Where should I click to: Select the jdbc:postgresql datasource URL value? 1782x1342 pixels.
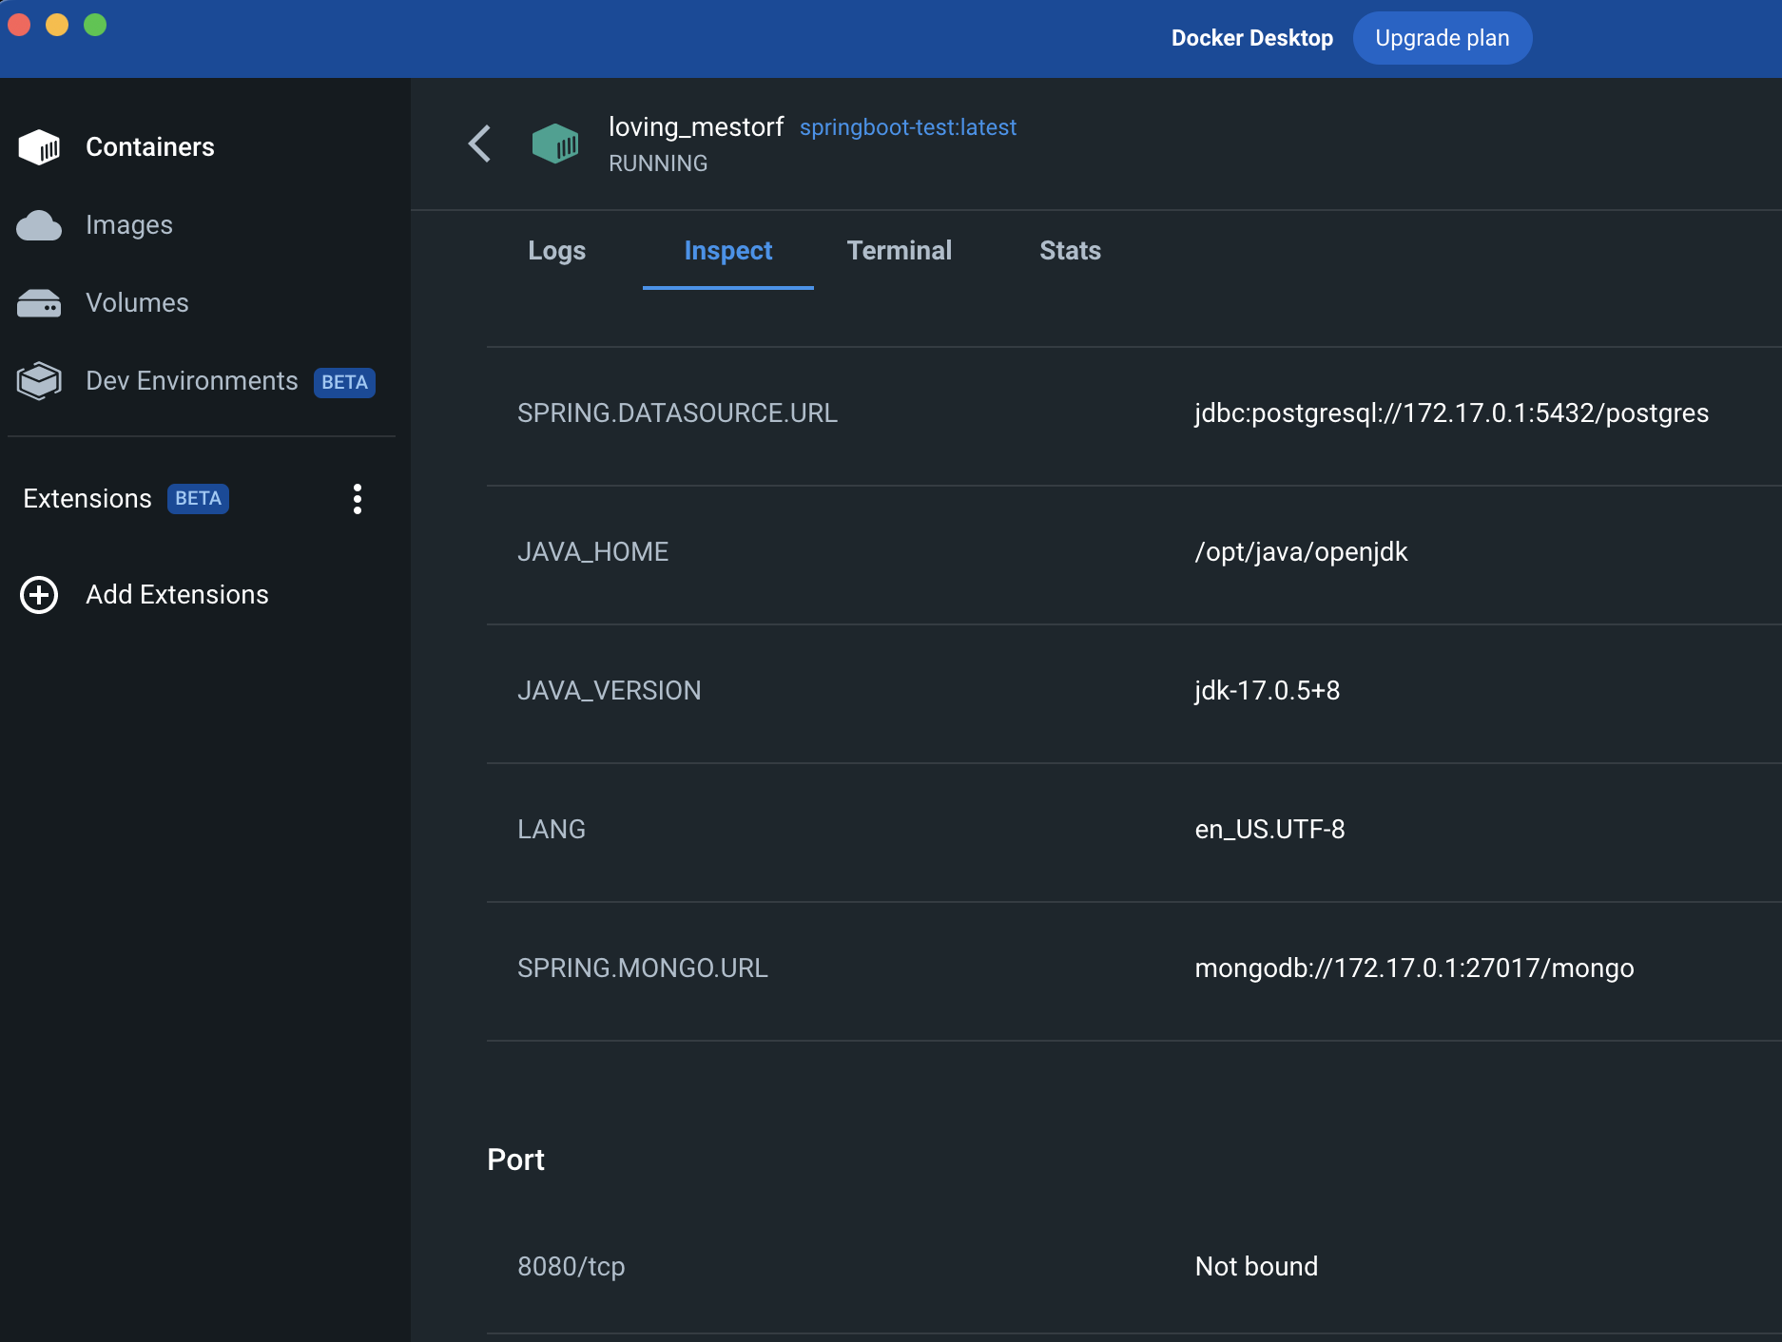[x=1452, y=413]
